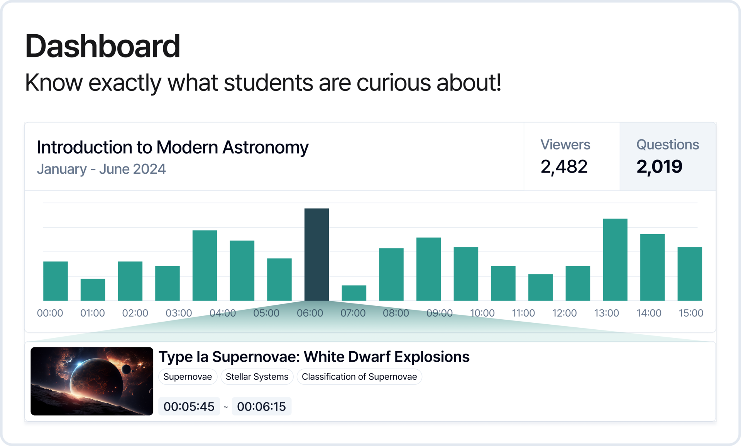This screenshot has height=446, width=741.
Task: Click the 01:00 time axis label
Action: pyautogui.click(x=93, y=313)
